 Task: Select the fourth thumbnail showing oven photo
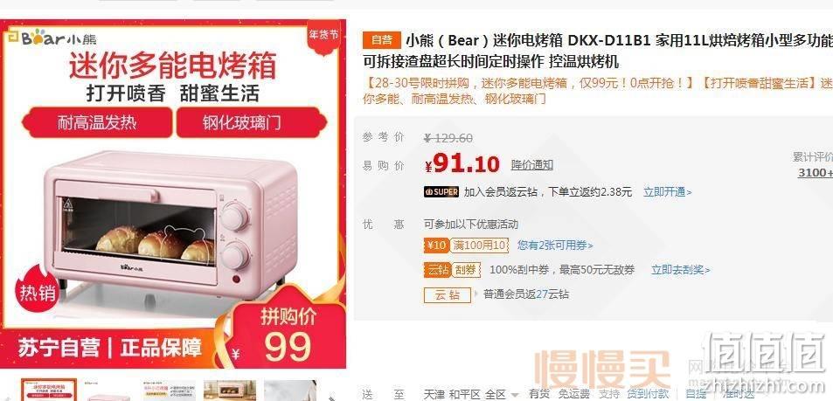tap(230, 391)
